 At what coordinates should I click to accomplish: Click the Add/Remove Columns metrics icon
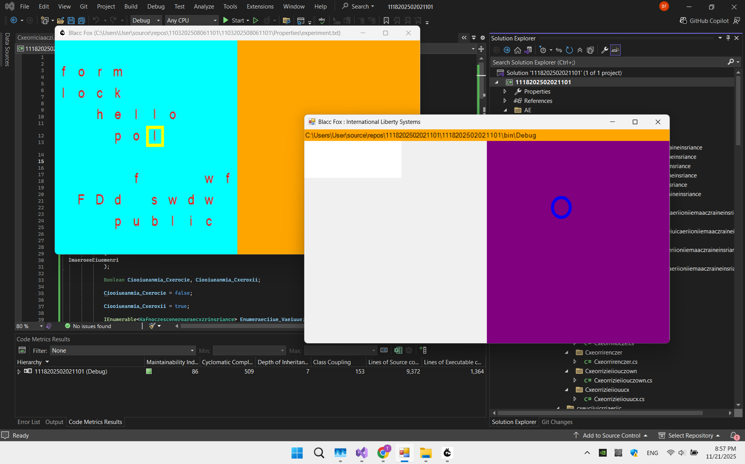[423, 350]
